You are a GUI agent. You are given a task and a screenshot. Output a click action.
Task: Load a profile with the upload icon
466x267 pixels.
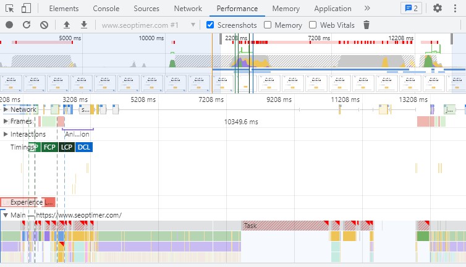coord(67,25)
